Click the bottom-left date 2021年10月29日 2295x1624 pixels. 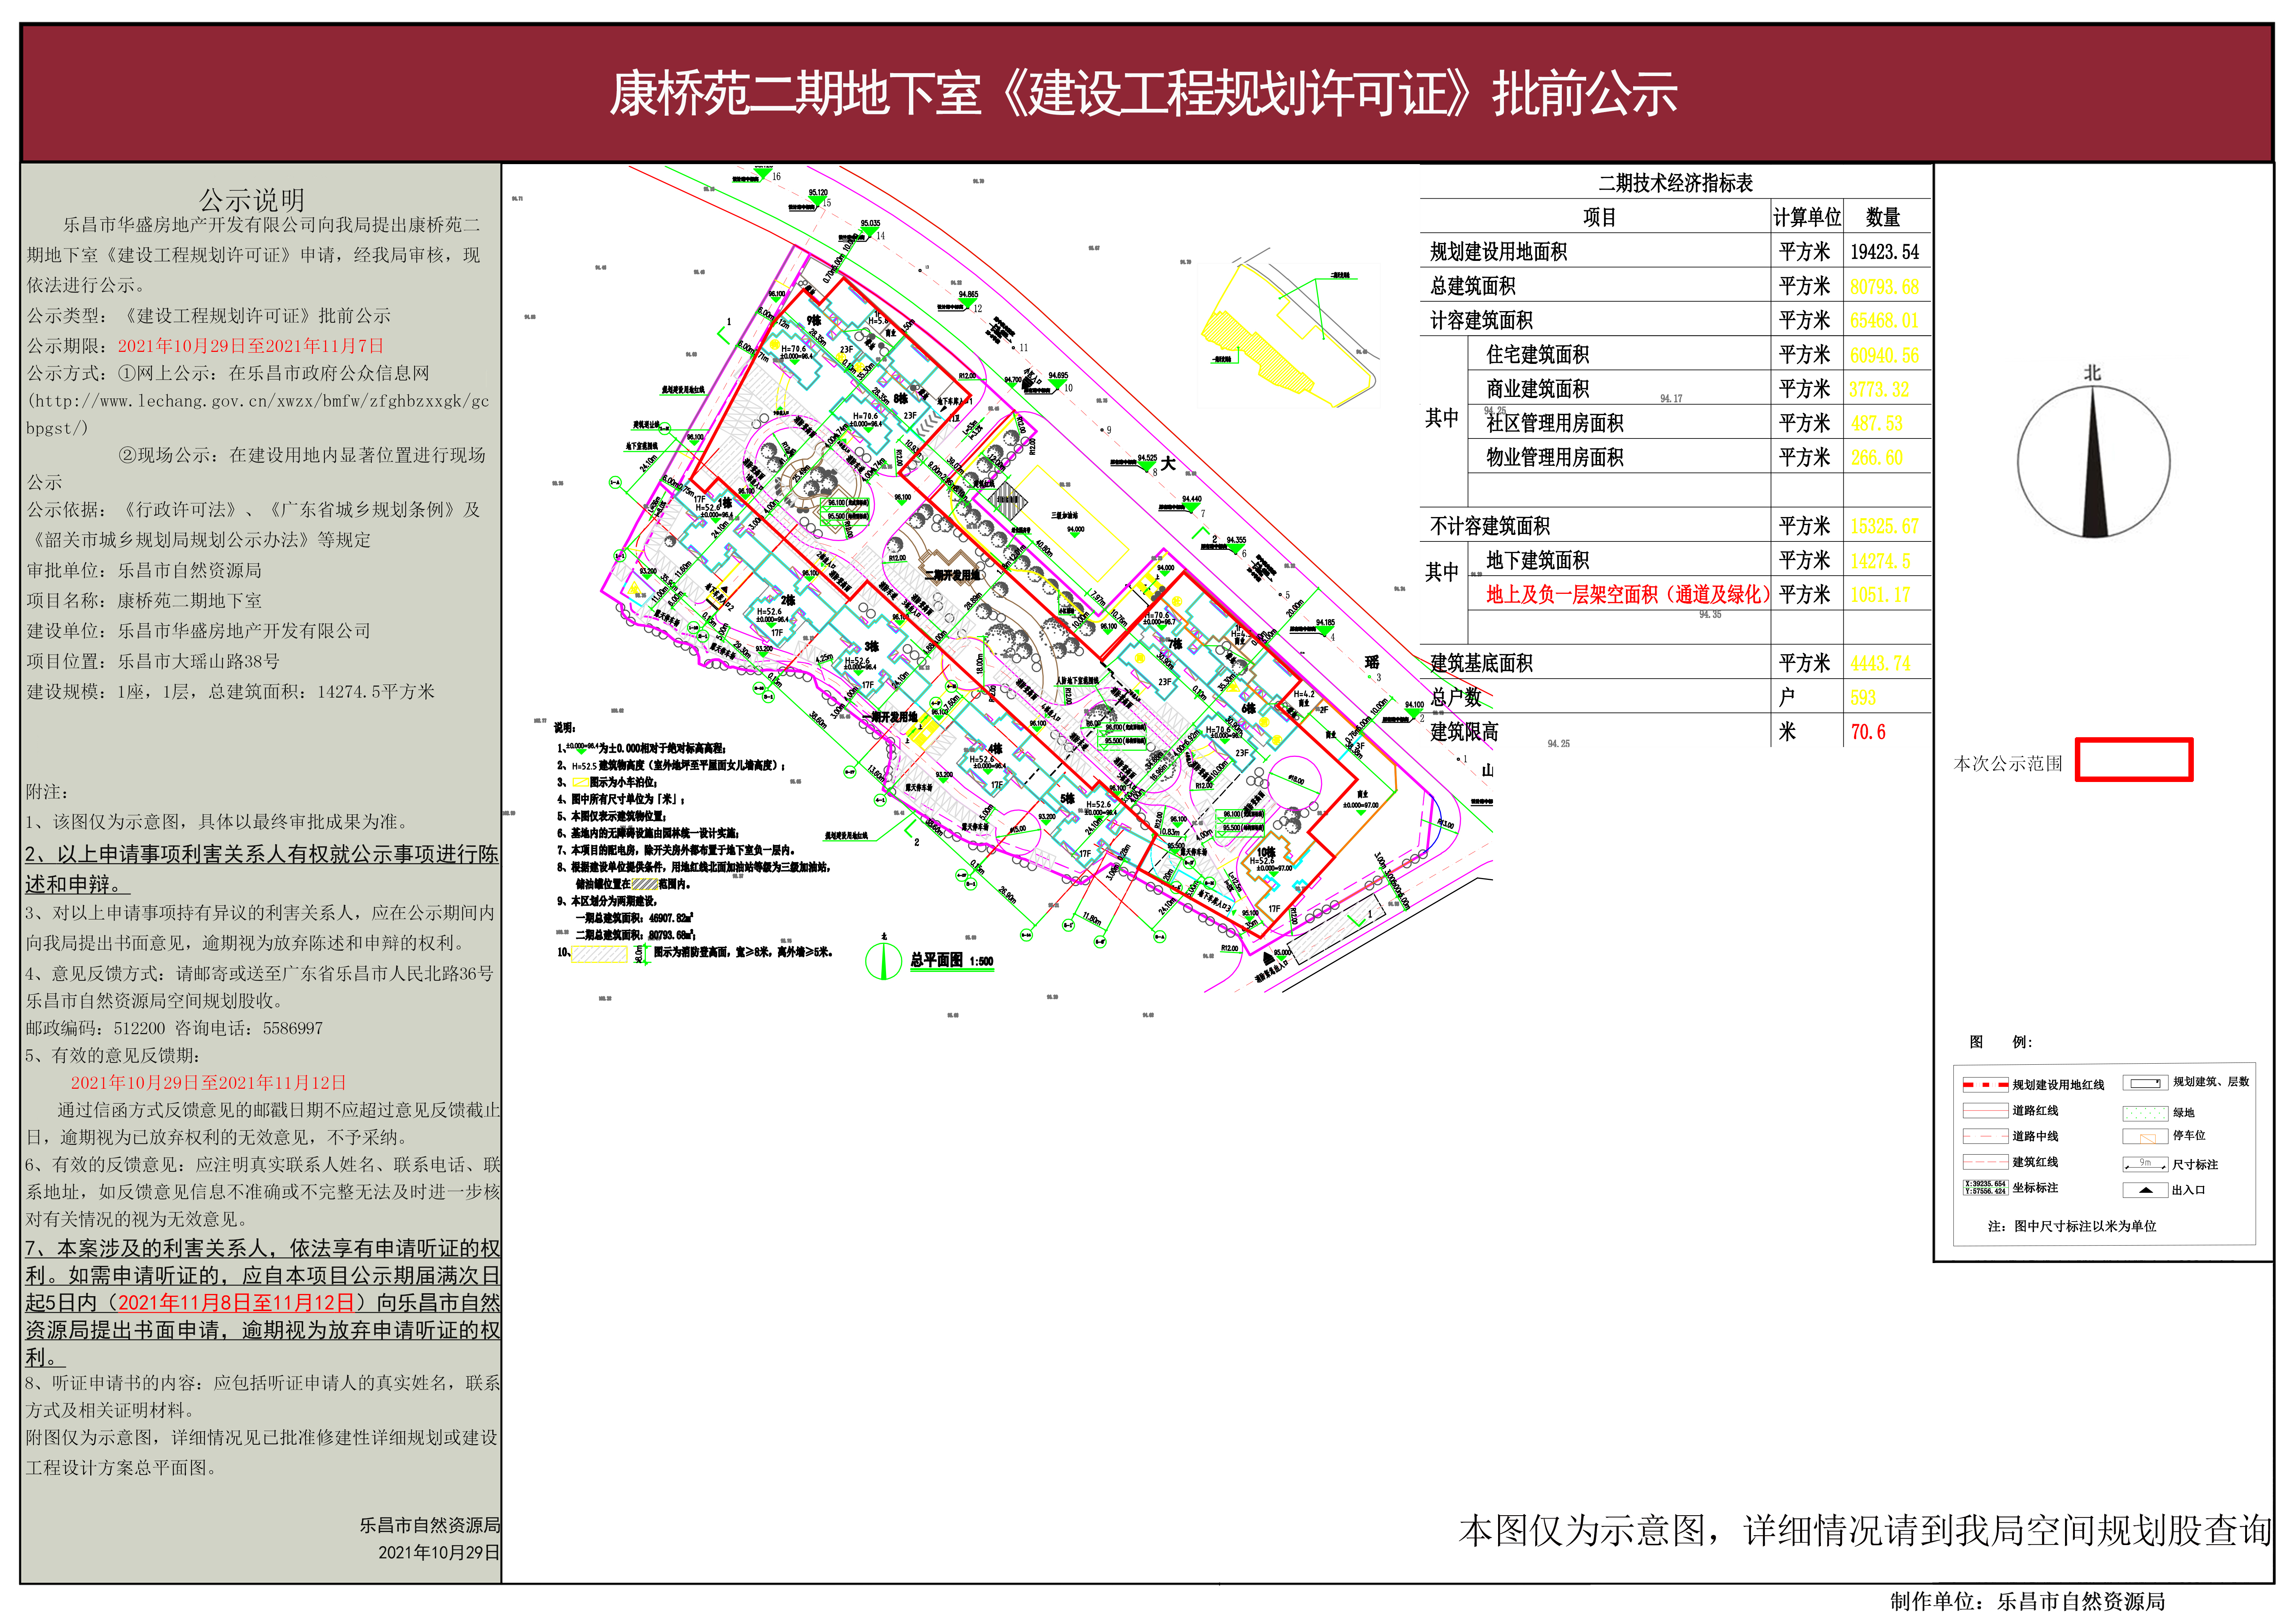point(439,1553)
